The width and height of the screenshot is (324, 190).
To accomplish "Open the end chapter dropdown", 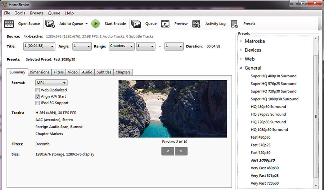I will pos(174,46).
